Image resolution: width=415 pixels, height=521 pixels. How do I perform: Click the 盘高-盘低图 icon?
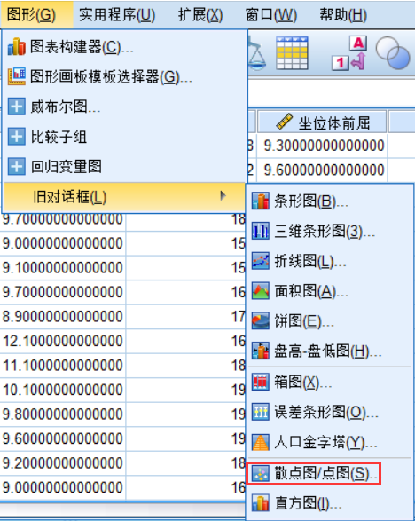point(261,351)
